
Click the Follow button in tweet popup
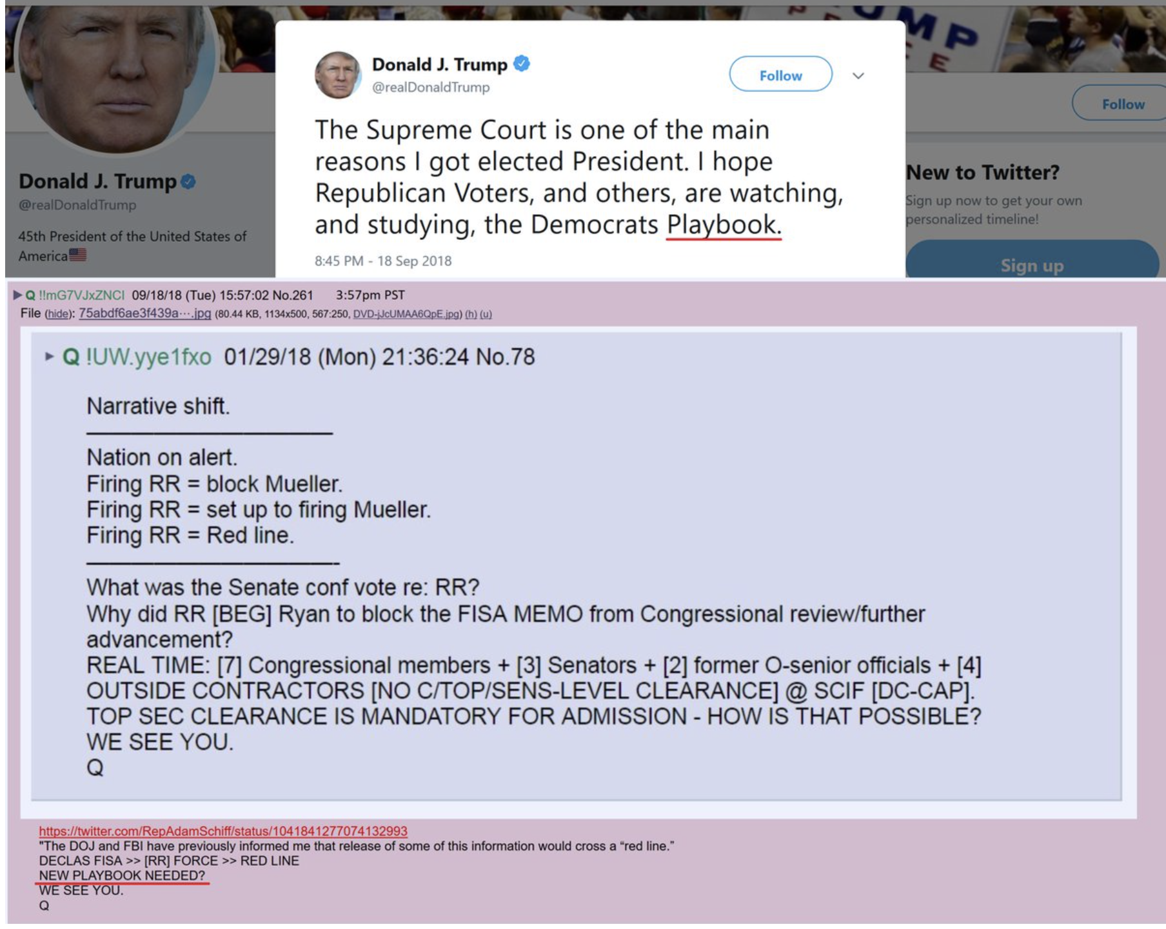(780, 74)
